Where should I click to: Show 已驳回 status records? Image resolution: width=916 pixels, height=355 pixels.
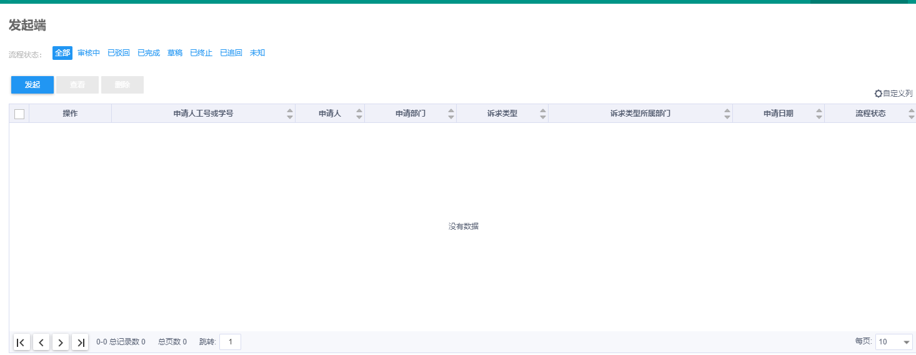[x=119, y=53]
